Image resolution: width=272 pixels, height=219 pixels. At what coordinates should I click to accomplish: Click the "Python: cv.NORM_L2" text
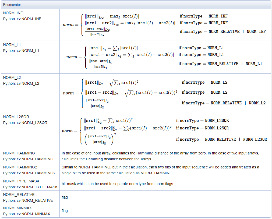pyautogui.click(x=21, y=83)
